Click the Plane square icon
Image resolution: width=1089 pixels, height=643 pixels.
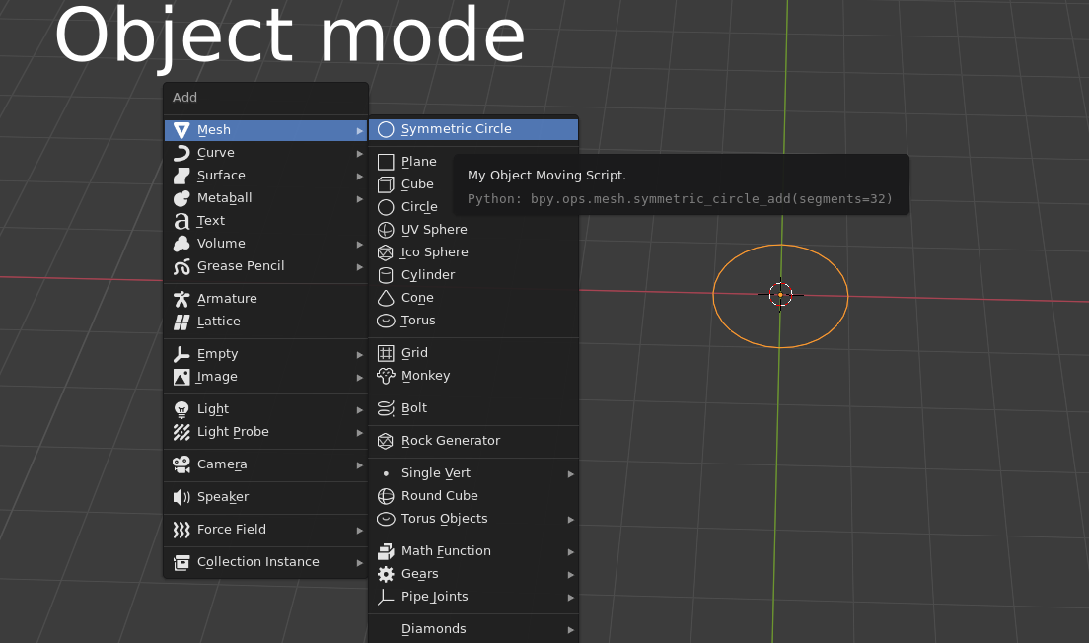tap(386, 162)
